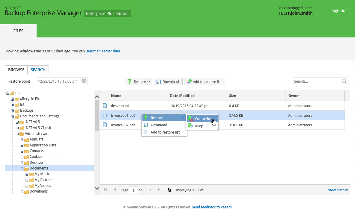Click the $Recycle.Bin folder icon
Viewport: 355px width, 212px height.
tap(17, 99)
